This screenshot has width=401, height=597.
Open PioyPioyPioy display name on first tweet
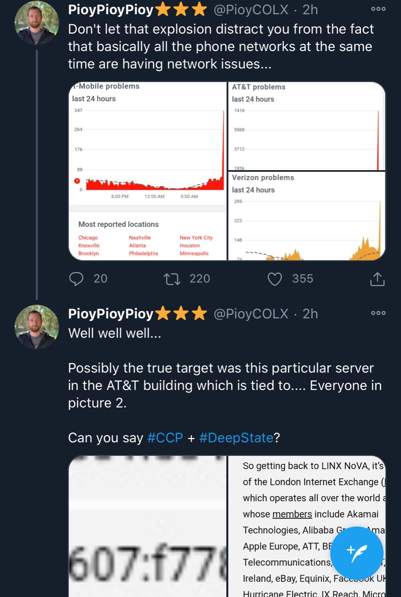coord(111,10)
